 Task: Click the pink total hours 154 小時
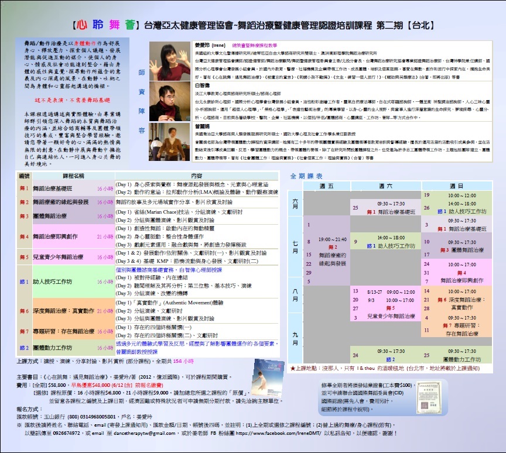click(183, 361)
